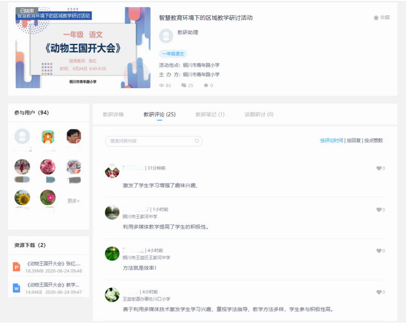Like the comment posted 1小时前
The image size is (406, 323).
(379, 210)
